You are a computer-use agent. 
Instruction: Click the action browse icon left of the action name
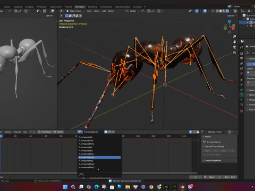tap(80, 132)
